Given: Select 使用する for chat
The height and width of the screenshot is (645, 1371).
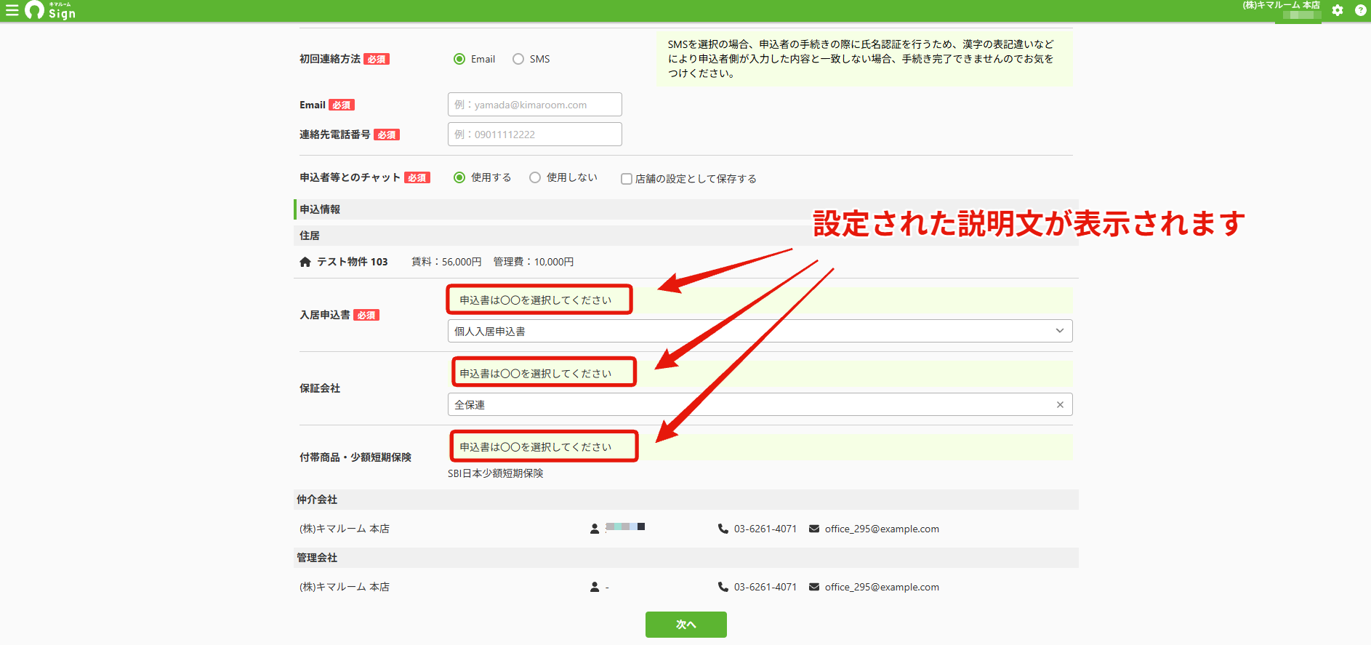Looking at the screenshot, I should (x=459, y=177).
